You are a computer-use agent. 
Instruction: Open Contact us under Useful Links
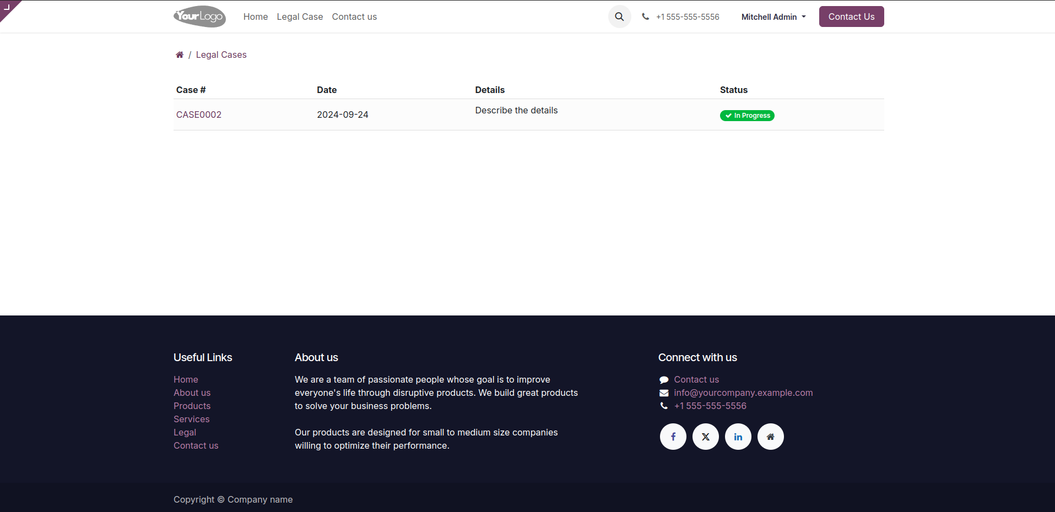coord(196,445)
